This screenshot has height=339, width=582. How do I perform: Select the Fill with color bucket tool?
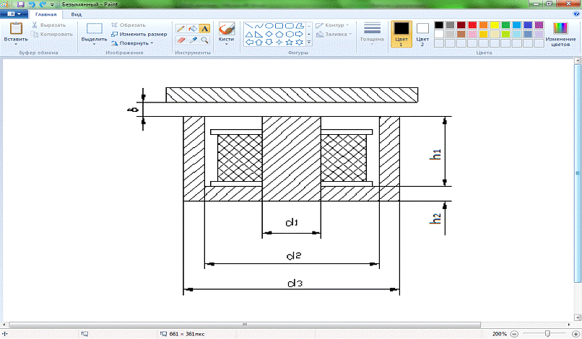[193, 29]
